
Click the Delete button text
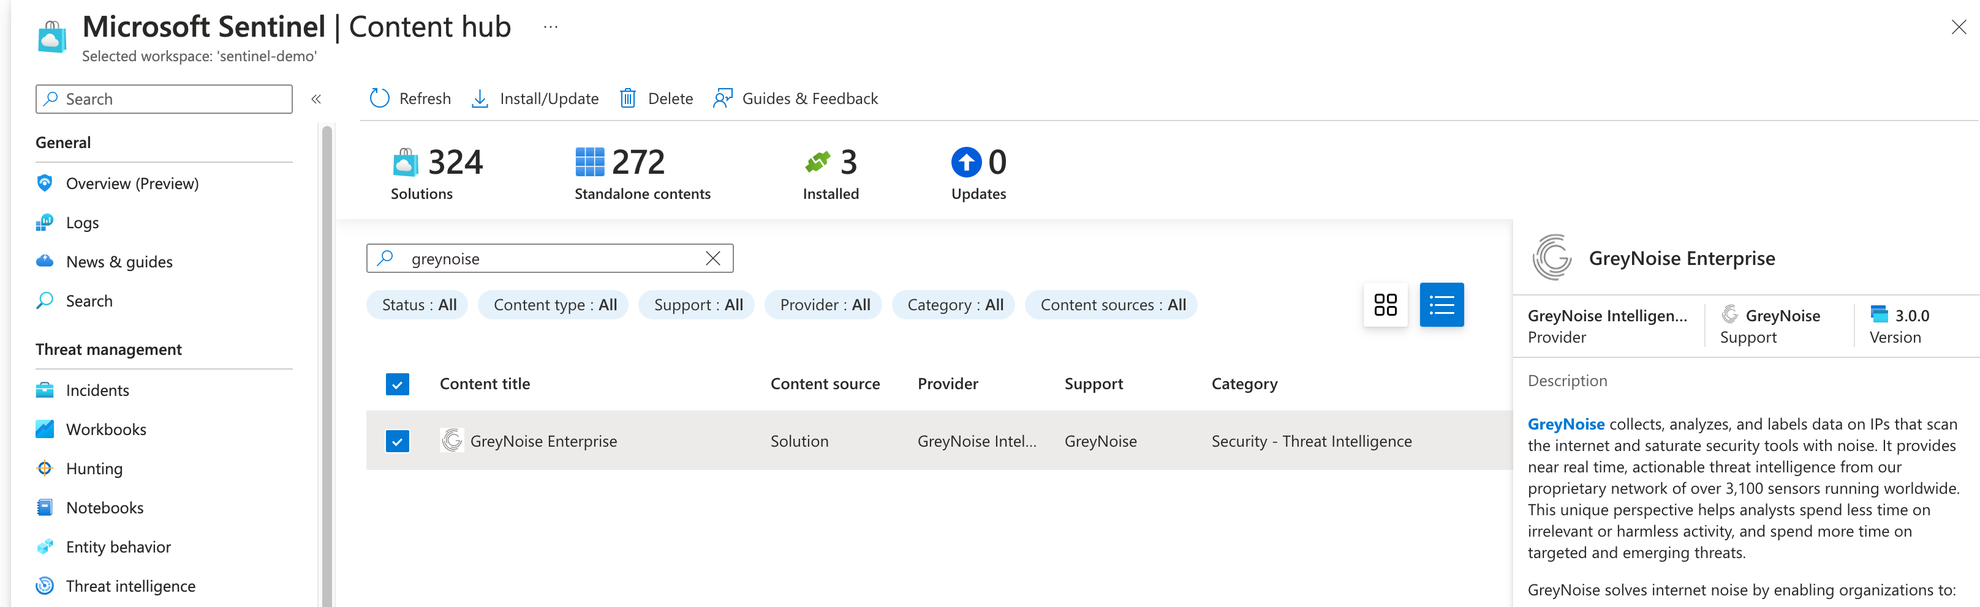(670, 99)
